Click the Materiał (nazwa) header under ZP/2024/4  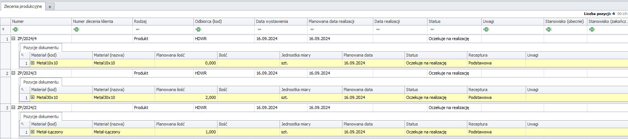(123, 55)
